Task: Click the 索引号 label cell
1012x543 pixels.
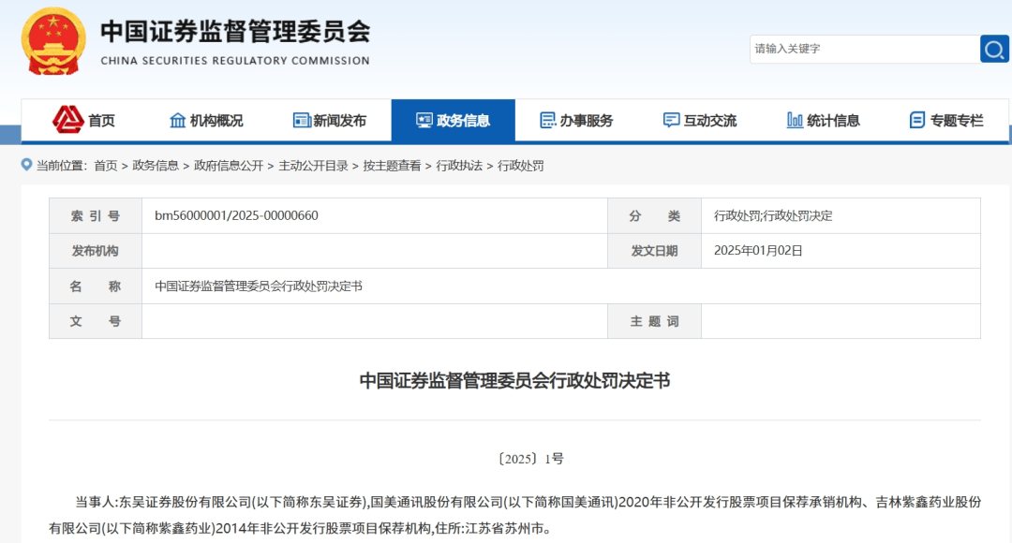Action: pyautogui.click(x=96, y=216)
